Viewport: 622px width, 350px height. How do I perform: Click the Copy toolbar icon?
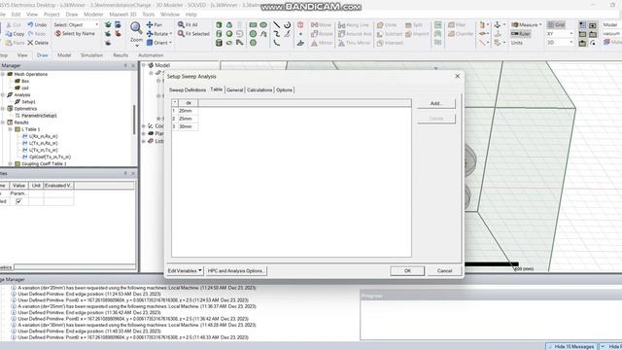pos(9,34)
